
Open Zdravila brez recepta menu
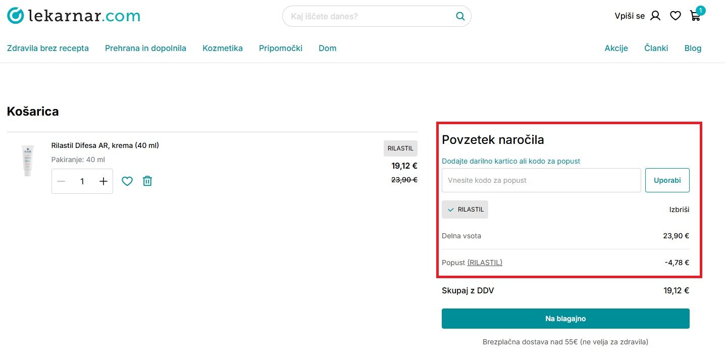(x=48, y=48)
